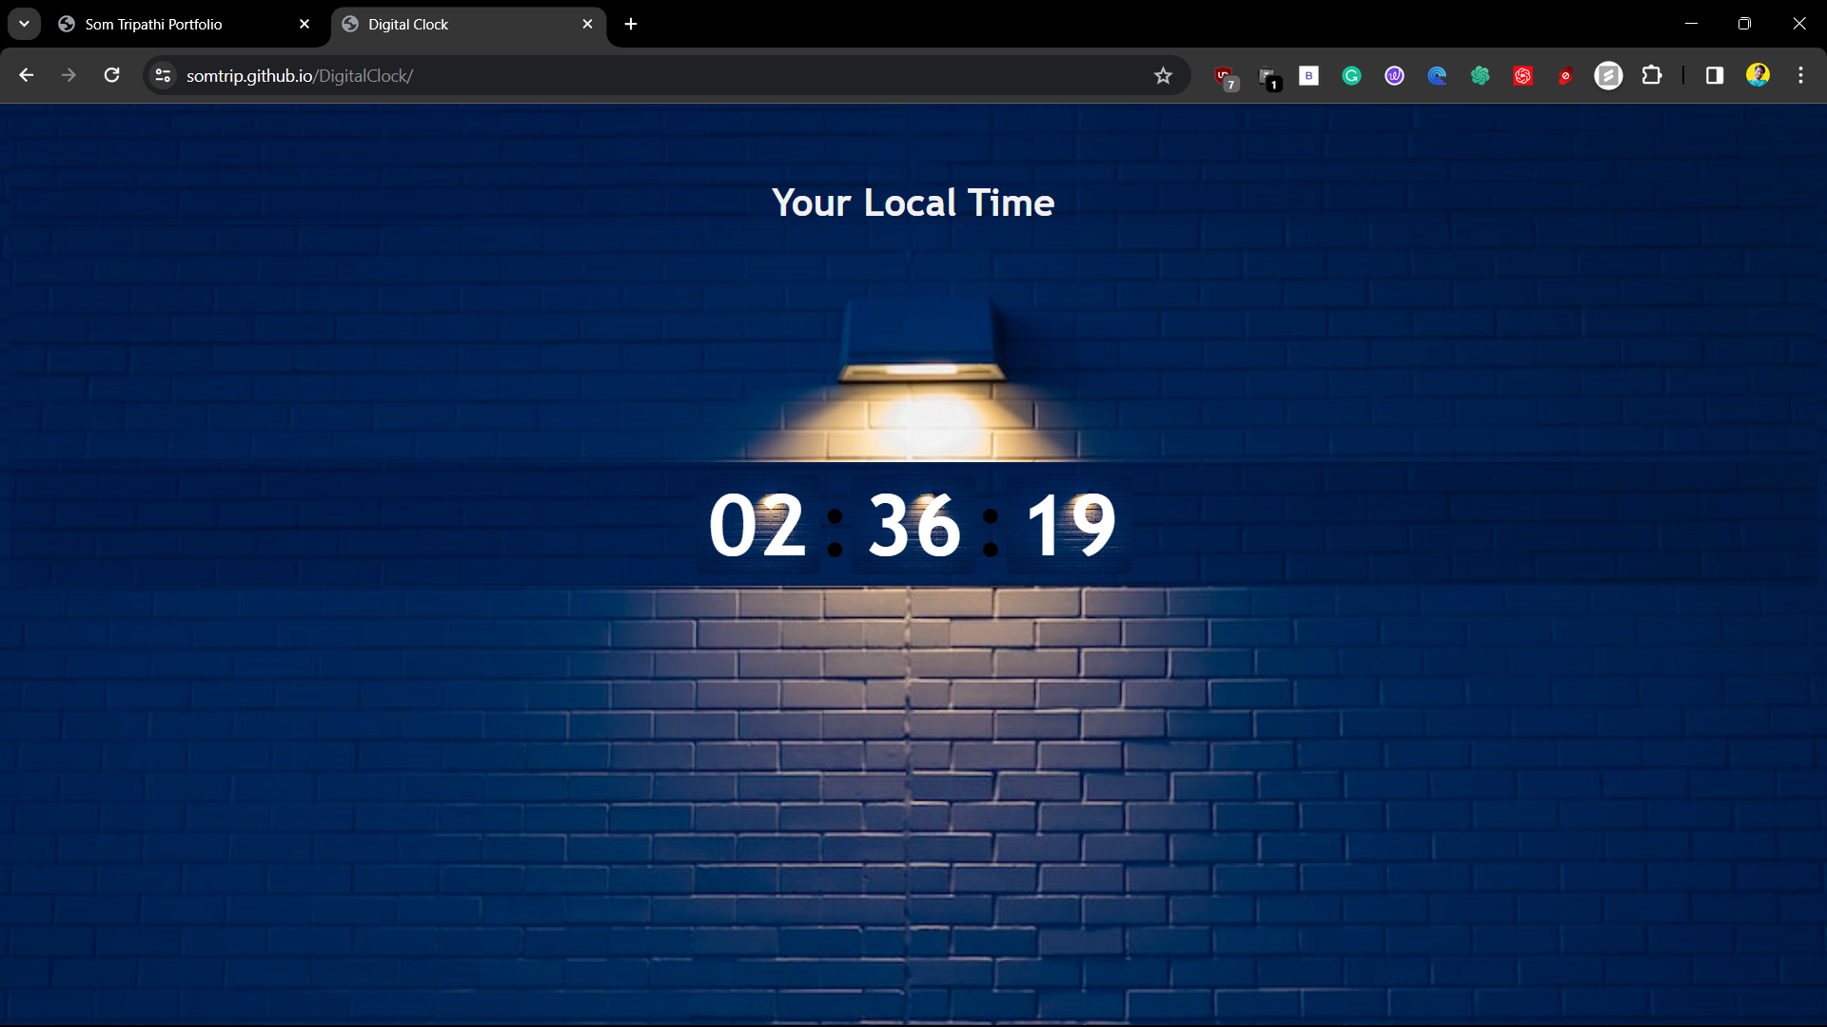This screenshot has height=1027, width=1827.
Task: Open the Grammarly extension icon
Action: click(x=1351, y=76)
